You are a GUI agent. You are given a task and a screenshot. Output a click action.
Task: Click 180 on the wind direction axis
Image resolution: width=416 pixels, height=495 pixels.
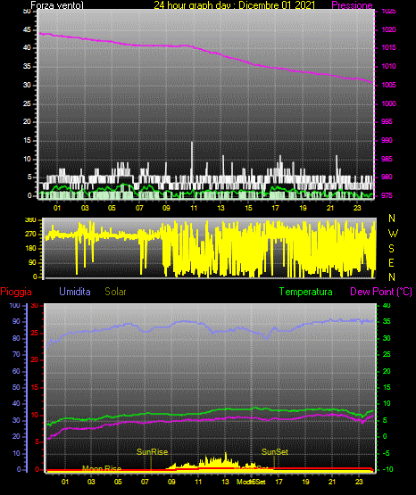[x=30, y=249]
